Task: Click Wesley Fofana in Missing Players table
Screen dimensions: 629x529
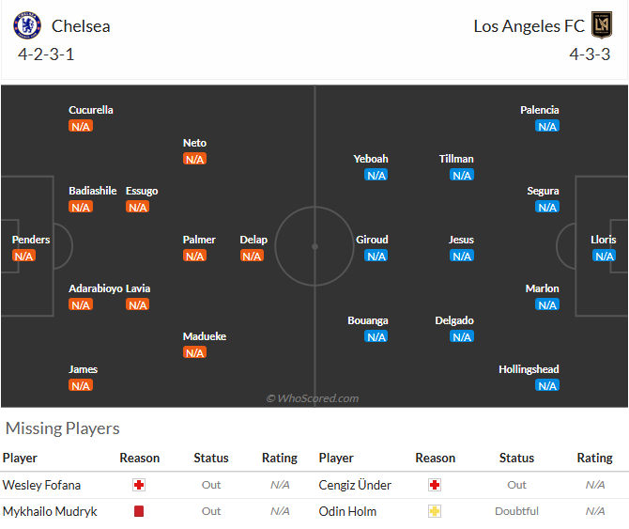Action: click(x=41, y=485)
